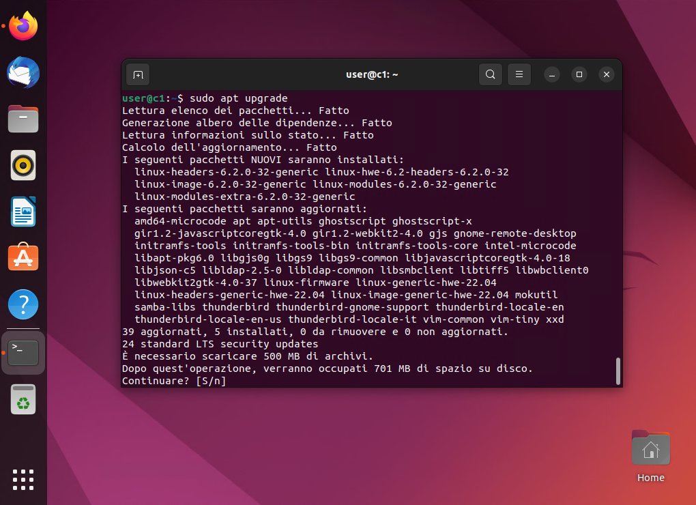Open the Home folder desktop icon
Screen dimensions: 696x505
(651, 456)
